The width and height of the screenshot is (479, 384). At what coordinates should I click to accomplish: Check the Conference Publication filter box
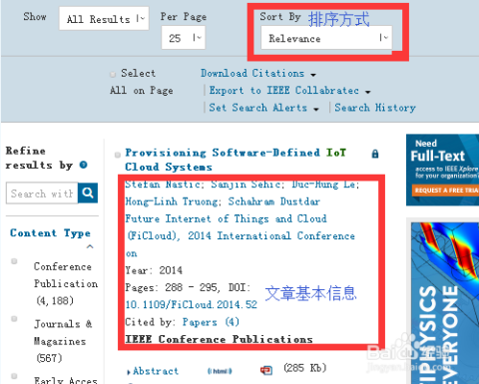click(14, 261)
